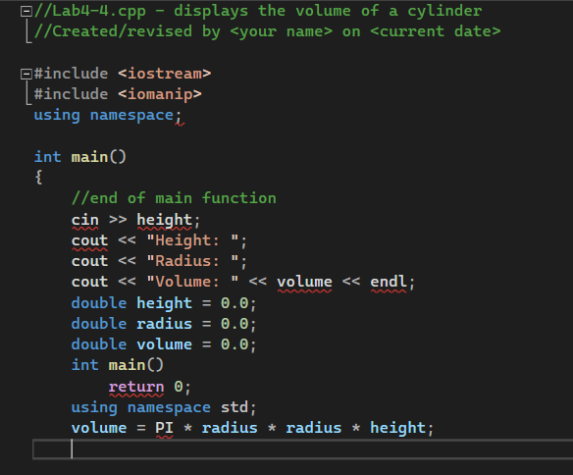Click the "Radius: " string literal
This screenshot has width=573, height=475.
tap(192, 261)
